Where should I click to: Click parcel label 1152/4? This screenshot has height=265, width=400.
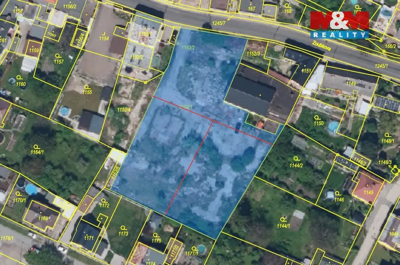click(x=123, y=110)
